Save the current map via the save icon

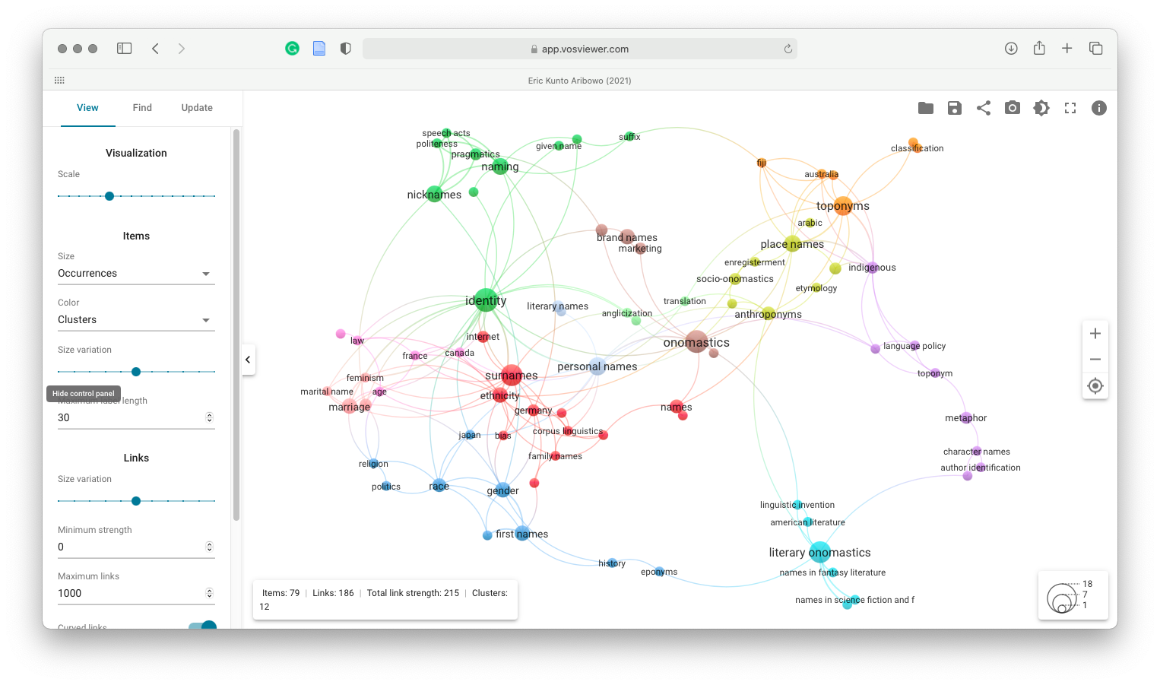click(x=955, y=108)
